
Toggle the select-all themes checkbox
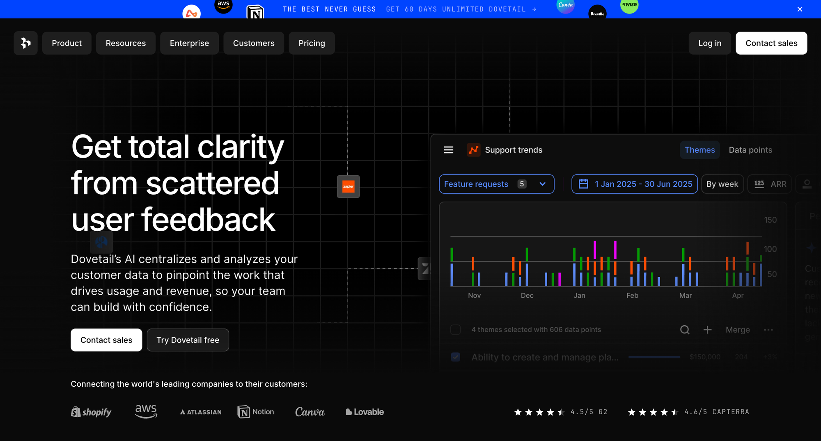(455, 330)
